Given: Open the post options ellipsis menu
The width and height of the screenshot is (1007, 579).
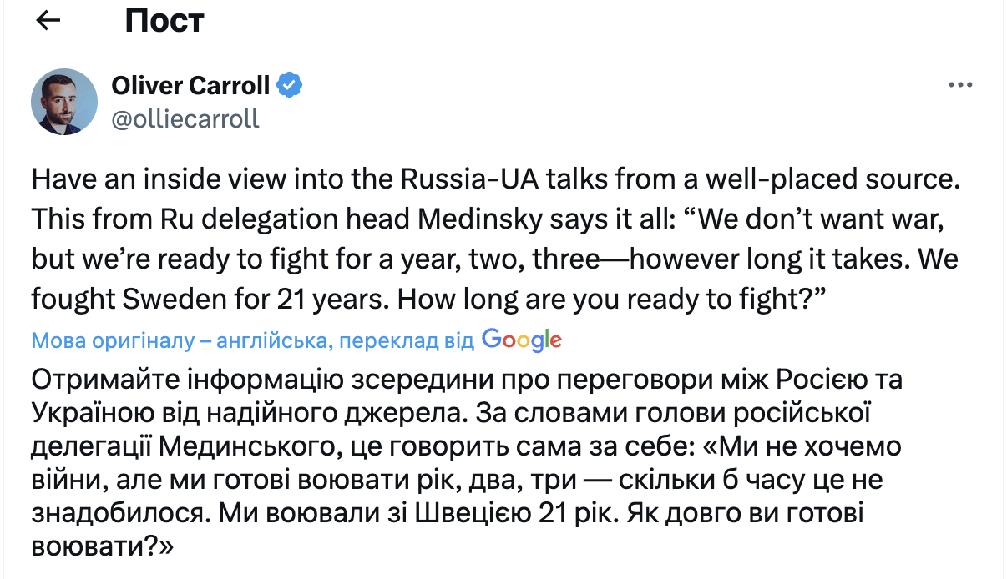Looking at the screenshot, I should tap(962, 83).
